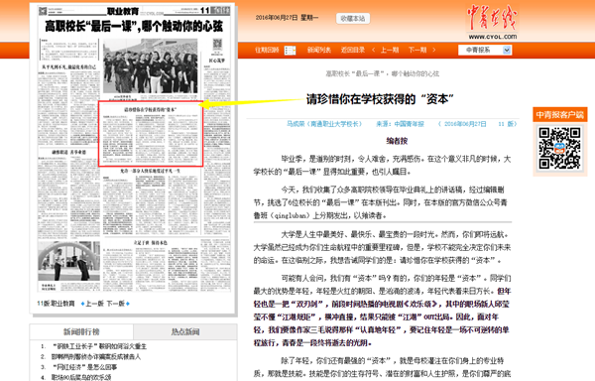
Task: Switch to the 新闻排行榜 tab
Action: [81, 332]
